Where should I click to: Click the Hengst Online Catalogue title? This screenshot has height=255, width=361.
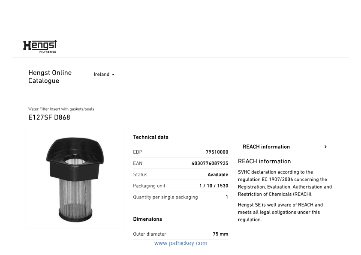[50, 77]
